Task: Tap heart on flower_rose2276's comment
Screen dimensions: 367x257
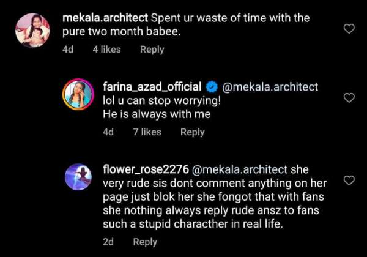Action: [349, 180]
